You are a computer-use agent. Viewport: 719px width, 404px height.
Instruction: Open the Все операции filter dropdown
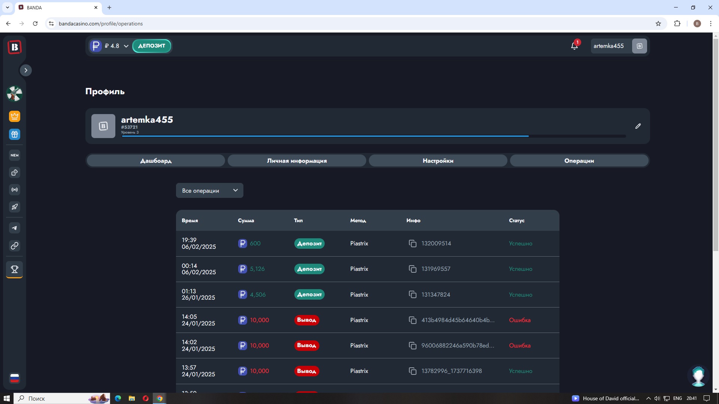click(209, 190)
